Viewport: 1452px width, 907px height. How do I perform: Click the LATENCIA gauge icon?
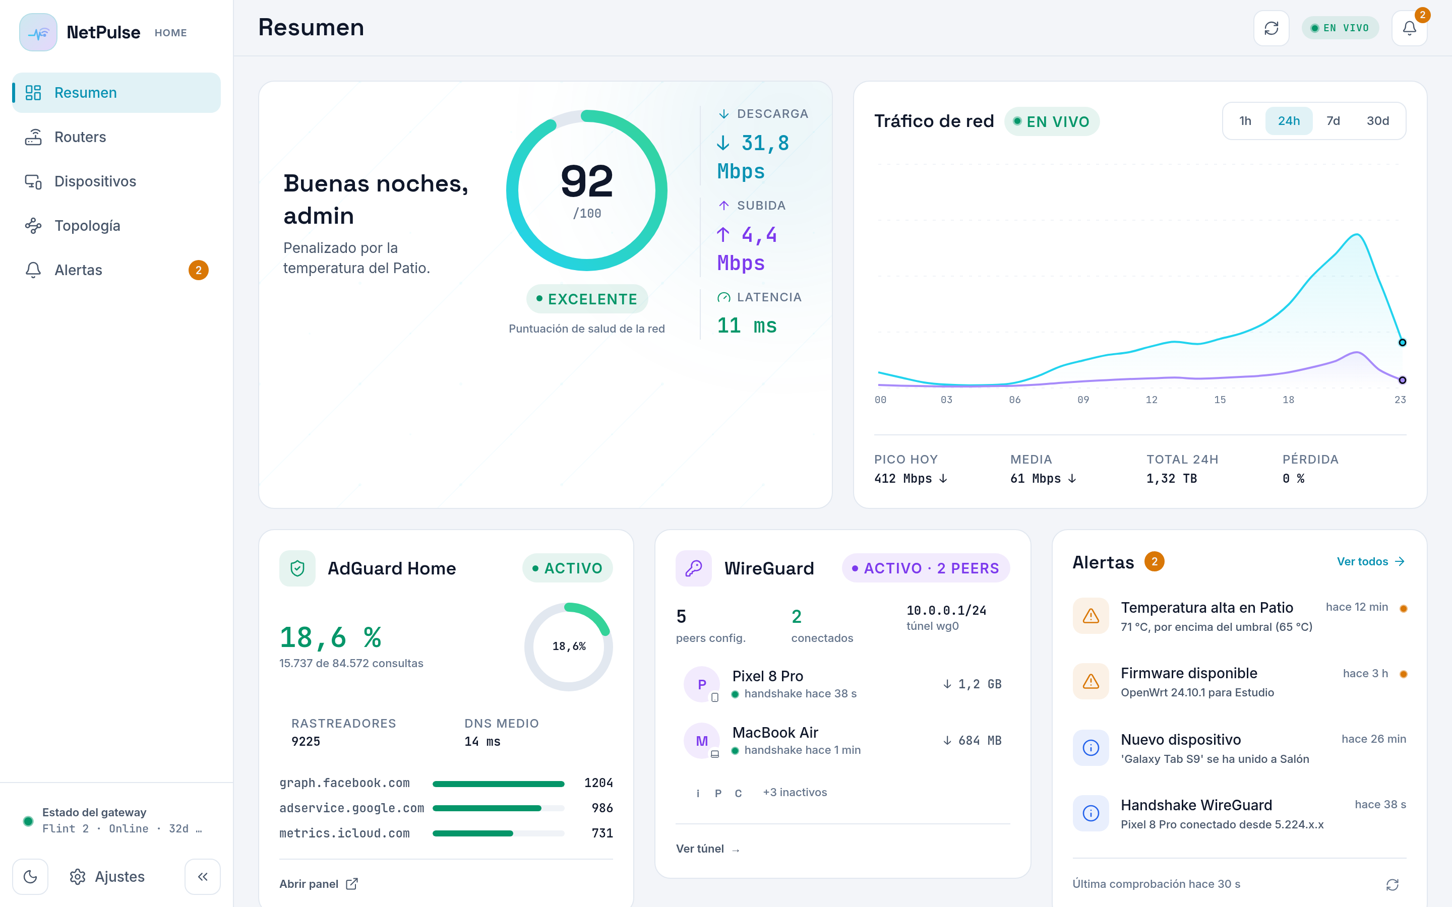point(723,297)
